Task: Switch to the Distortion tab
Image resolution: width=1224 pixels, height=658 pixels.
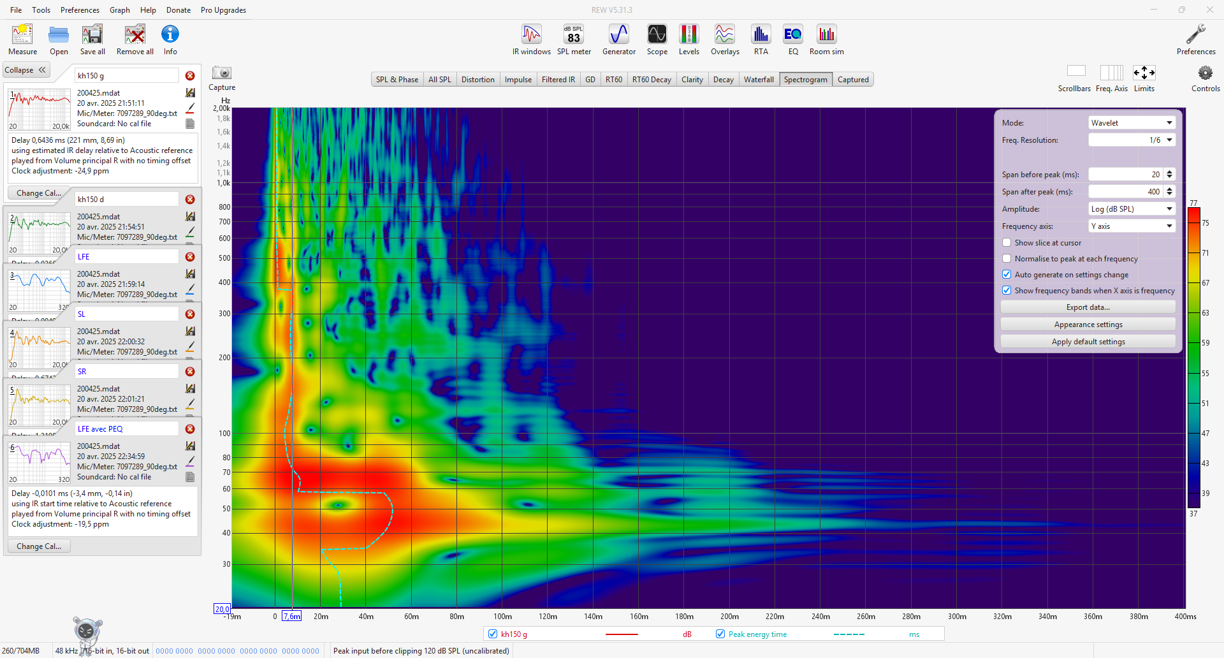Action: click(x=478, y=80)
